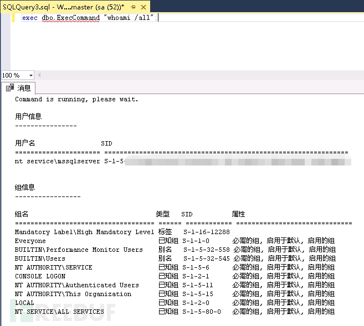364x326 pixels.
Task: Click the 类型 column header
Action: click(x=163, y=214)
